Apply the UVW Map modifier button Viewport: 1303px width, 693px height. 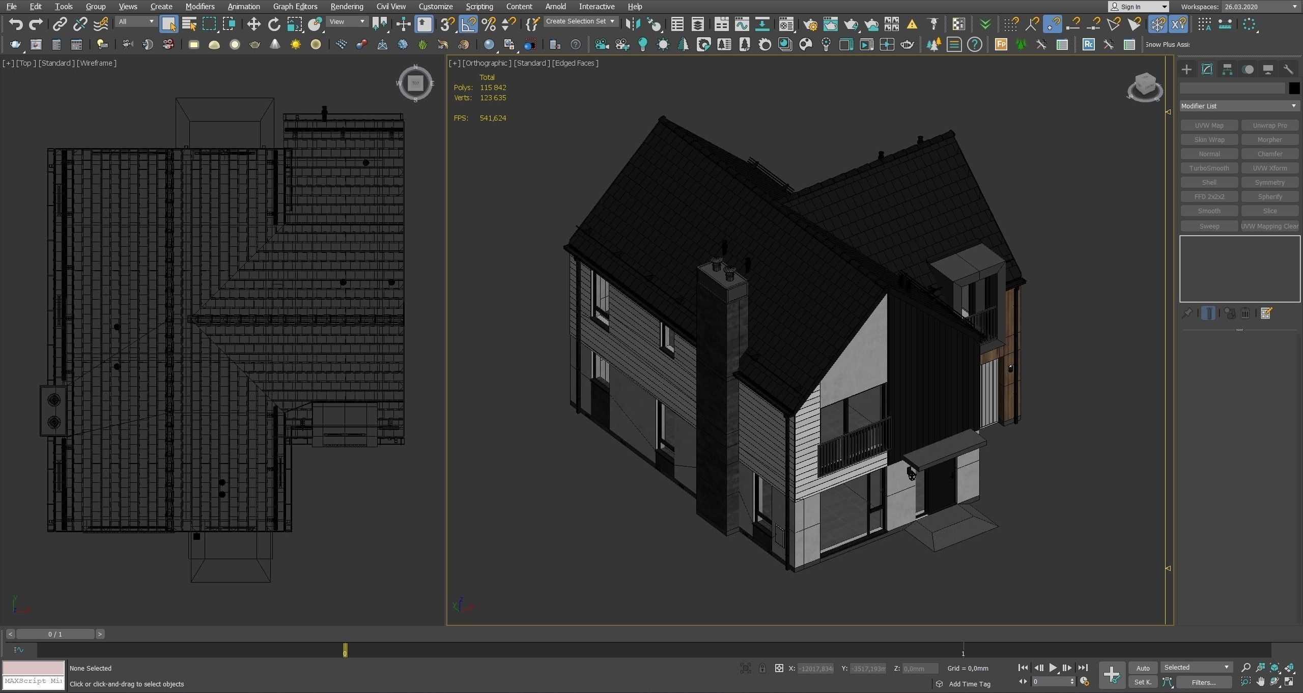1209,125
